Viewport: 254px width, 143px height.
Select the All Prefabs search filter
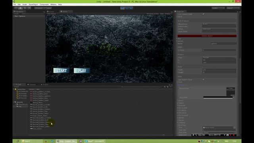[22, 96]
